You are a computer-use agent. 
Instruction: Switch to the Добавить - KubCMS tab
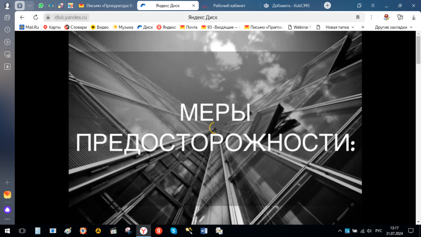point(290,6)
